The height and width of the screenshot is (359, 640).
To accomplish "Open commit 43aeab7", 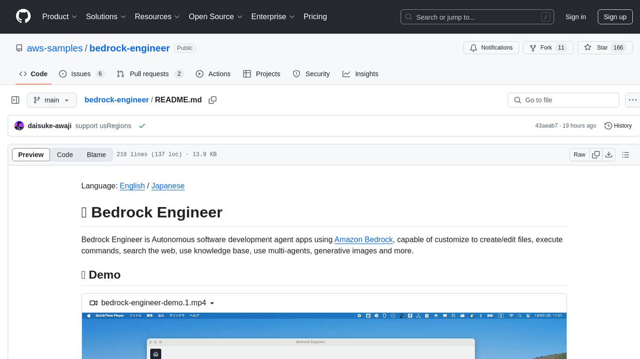I will coord(546,125).
